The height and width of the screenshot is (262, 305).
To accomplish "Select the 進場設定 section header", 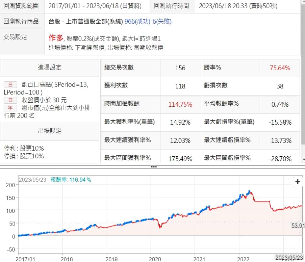I will (50, 67).
